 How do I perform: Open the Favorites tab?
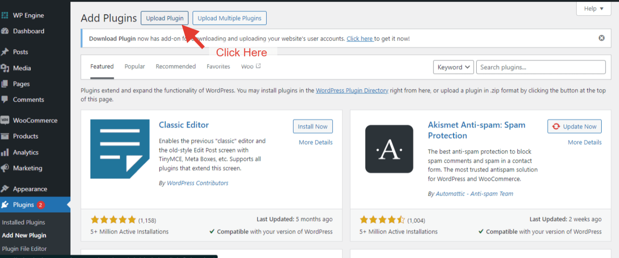pos(219,66)
